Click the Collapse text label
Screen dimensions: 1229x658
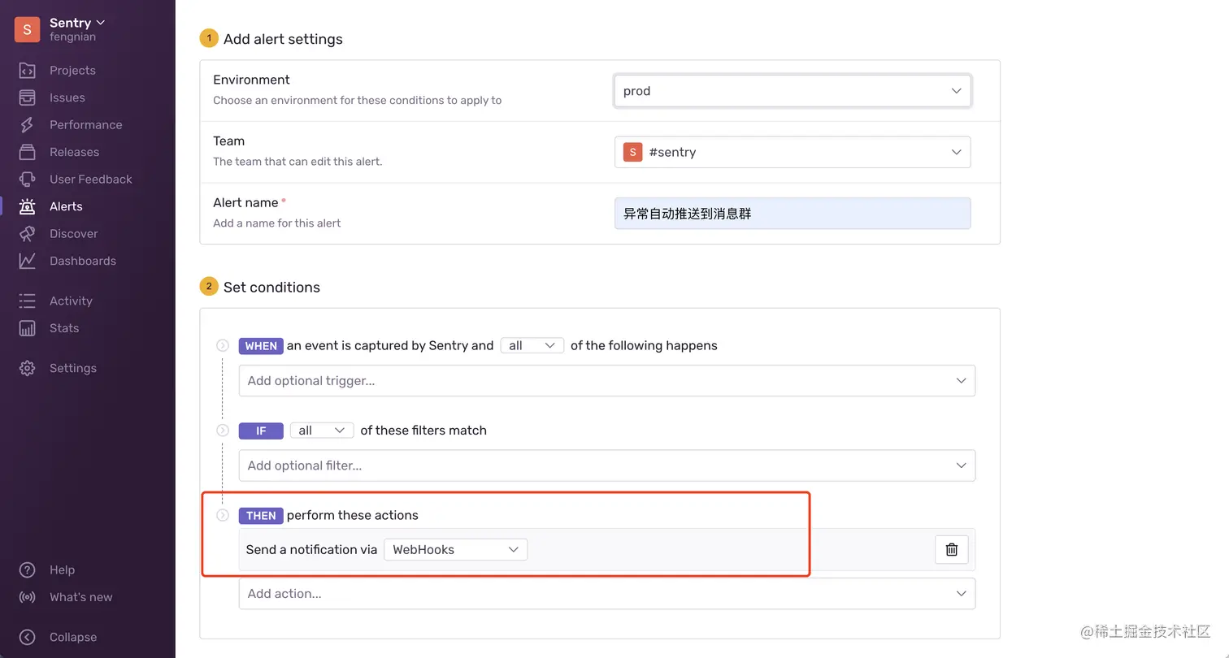click(73, 638)
